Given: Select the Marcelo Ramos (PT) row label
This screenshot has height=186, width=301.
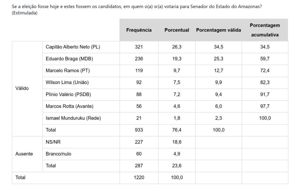Looking at the screenshot, I should (68, 71).
